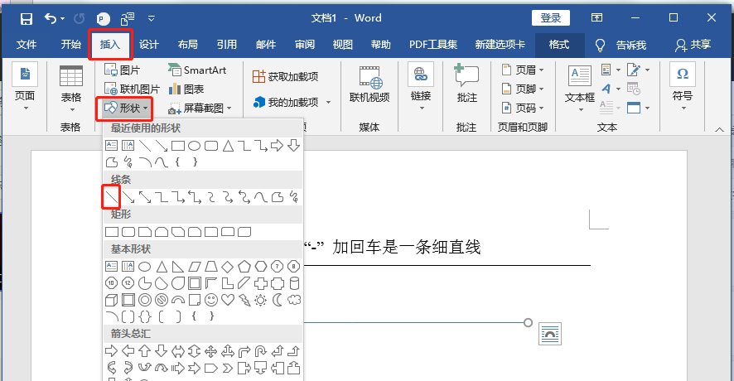Click the WordArt icon
The width and height of the screenshot is (734, 381).
[606, 89]
